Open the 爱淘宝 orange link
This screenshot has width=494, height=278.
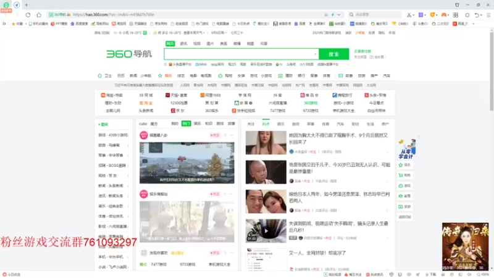tap(146, 103)
